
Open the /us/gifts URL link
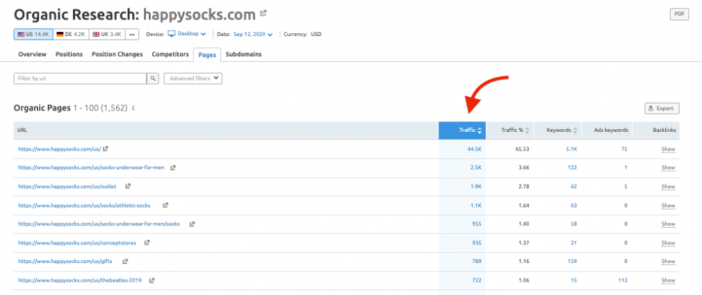65,262
